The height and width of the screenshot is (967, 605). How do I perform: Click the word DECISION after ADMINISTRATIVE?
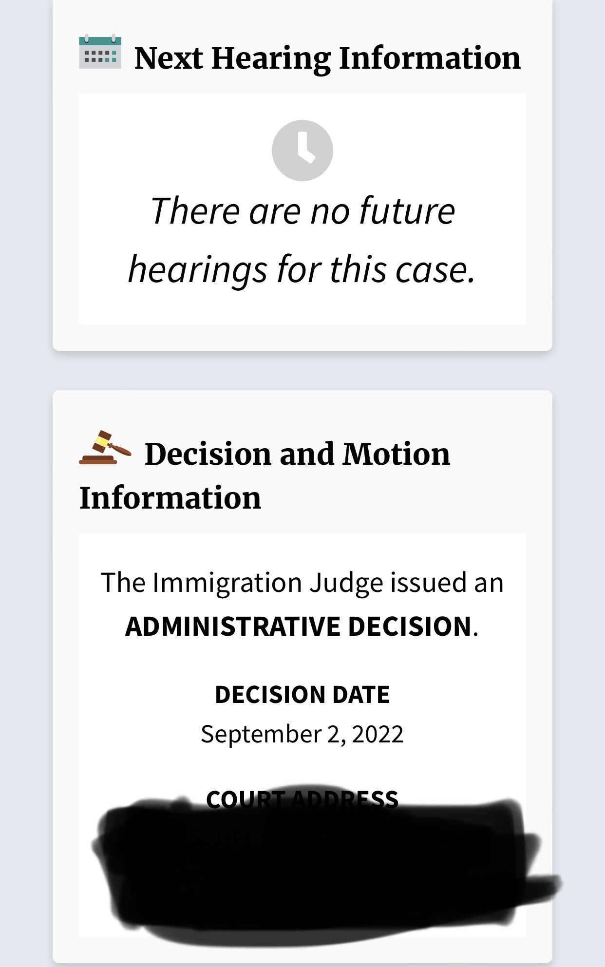[x=410, y=626]
